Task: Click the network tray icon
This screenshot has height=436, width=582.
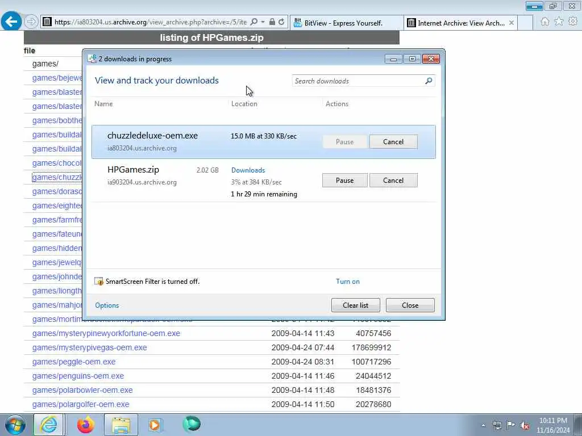Action: click(497, 425)
